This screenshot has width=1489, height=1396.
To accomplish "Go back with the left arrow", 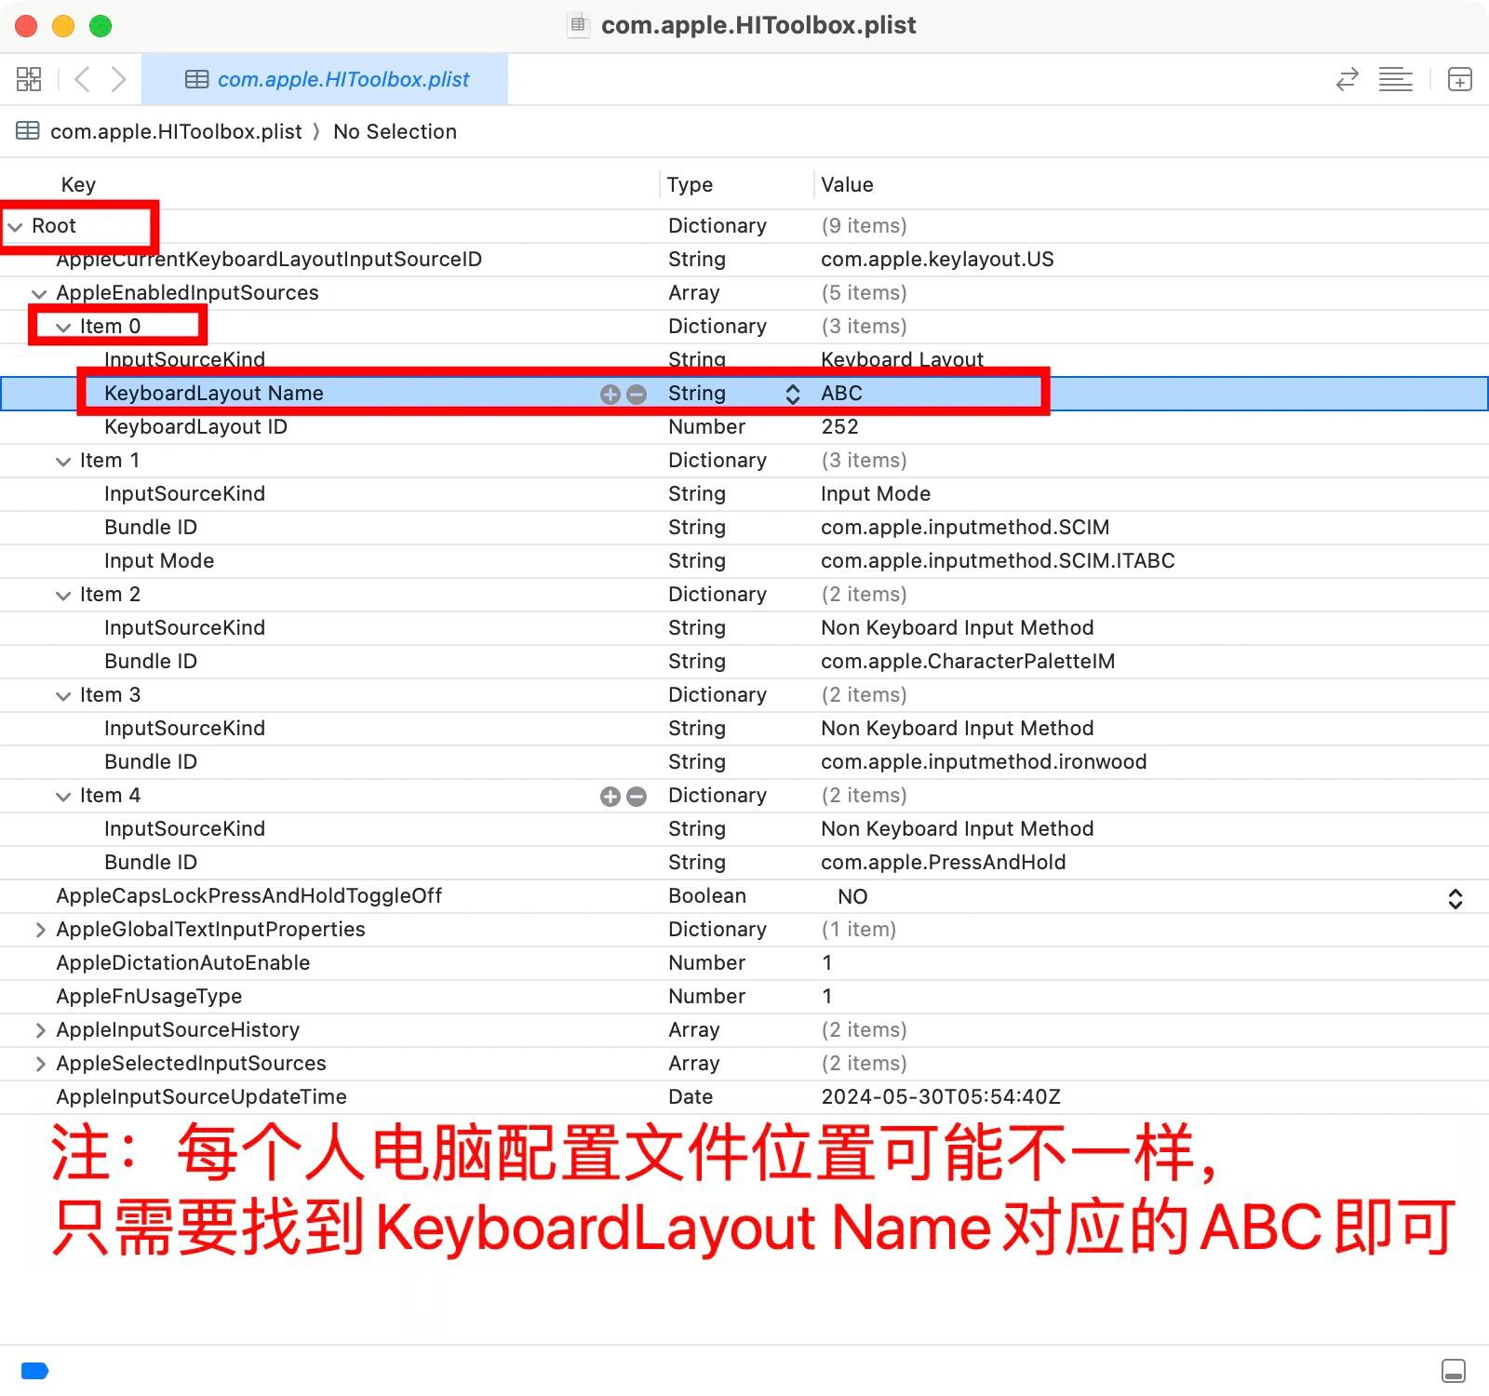I will coord(82,79).
